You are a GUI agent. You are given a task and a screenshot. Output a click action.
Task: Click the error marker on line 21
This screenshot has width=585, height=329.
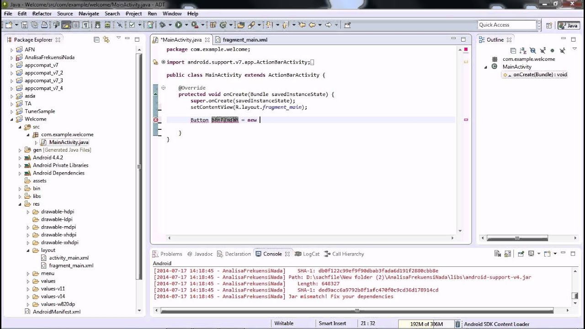point(156,120)
